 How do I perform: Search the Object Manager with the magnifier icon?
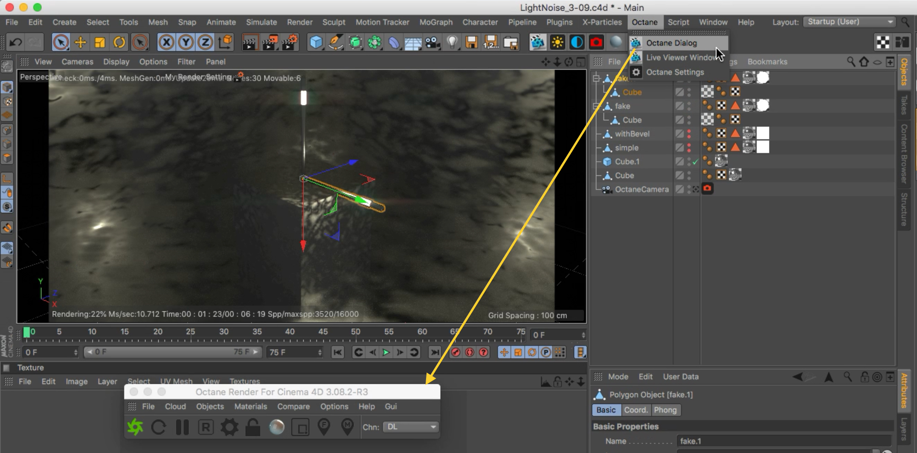(850, 62)
